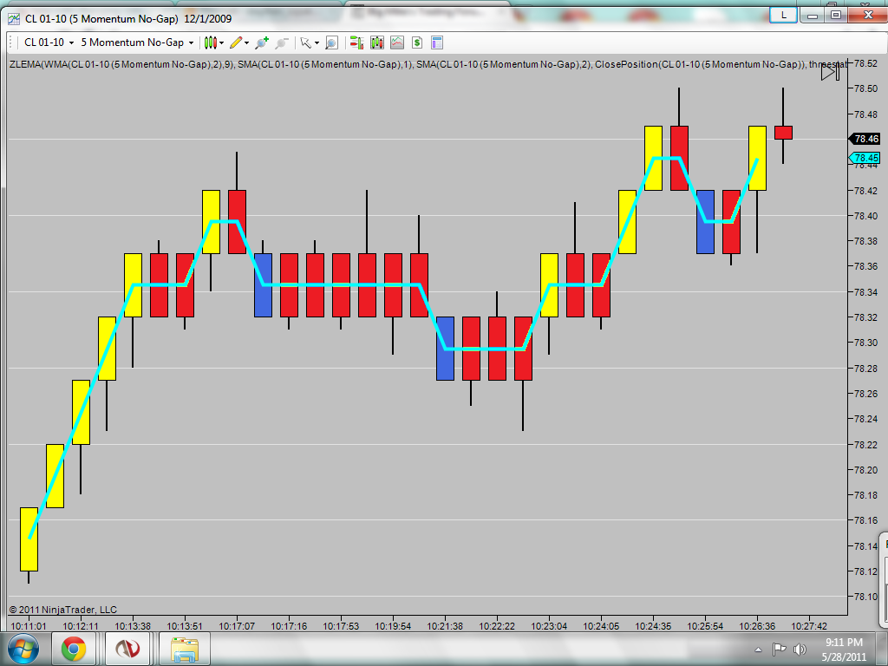Image resolution: width=888 pixels, height=666 pixels.
Task: Click the 78.10 price axis label
Action: 866,597
